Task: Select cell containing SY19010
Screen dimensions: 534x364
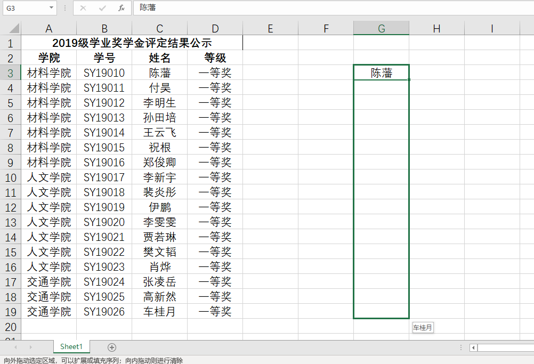Action: (104, 73)
